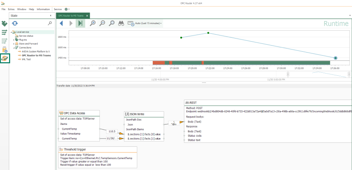
Task: Click the Status text response item
Action: tap(194, 140)
